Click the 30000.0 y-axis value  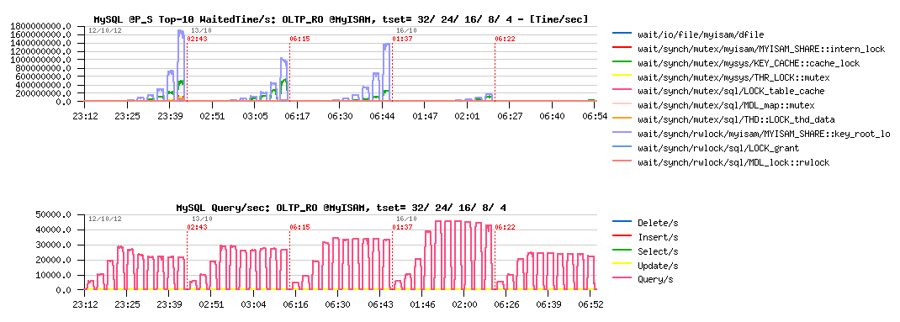tap(53, 245)
